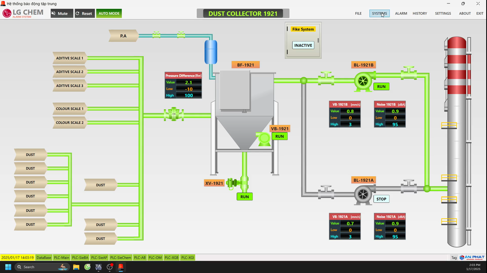
Task: Open the red alarm app in taskbar
Action: tap(121, 267)
